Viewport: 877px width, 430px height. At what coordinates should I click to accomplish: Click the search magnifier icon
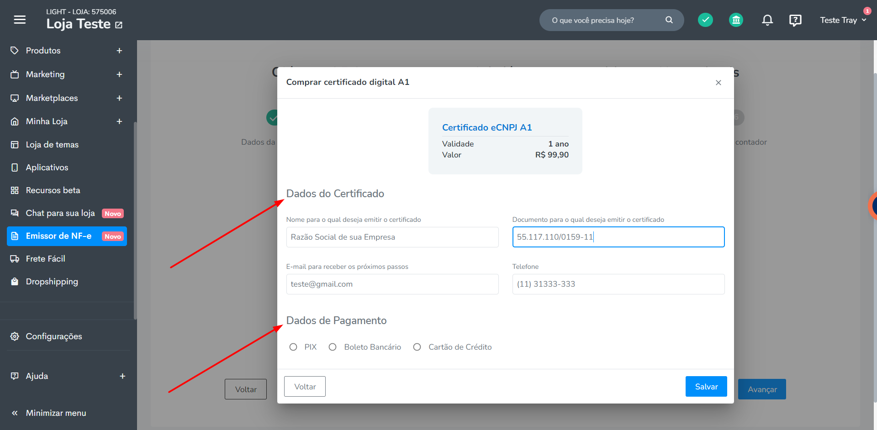click(669, 20)
